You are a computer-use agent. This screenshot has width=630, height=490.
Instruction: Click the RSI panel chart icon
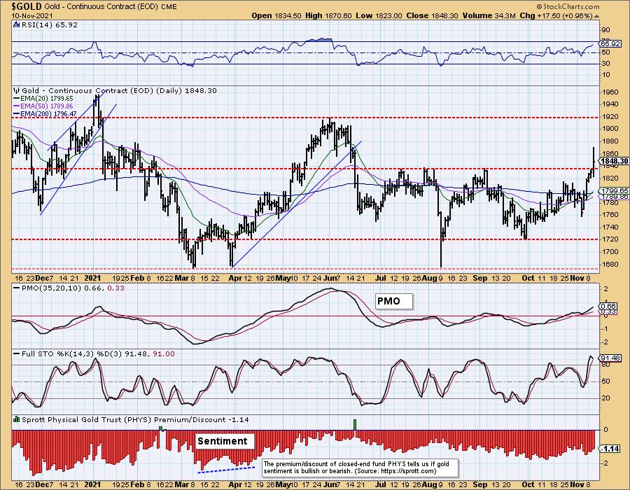click(x=16, y=24)
